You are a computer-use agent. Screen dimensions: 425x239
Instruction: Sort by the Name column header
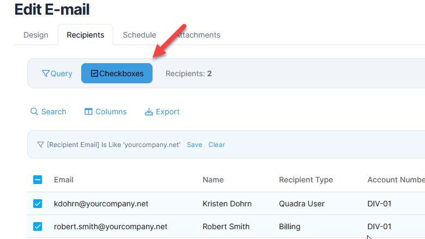(213, 180)
